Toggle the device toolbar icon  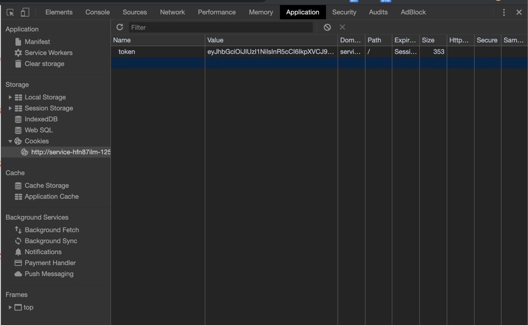coord(25,12)
